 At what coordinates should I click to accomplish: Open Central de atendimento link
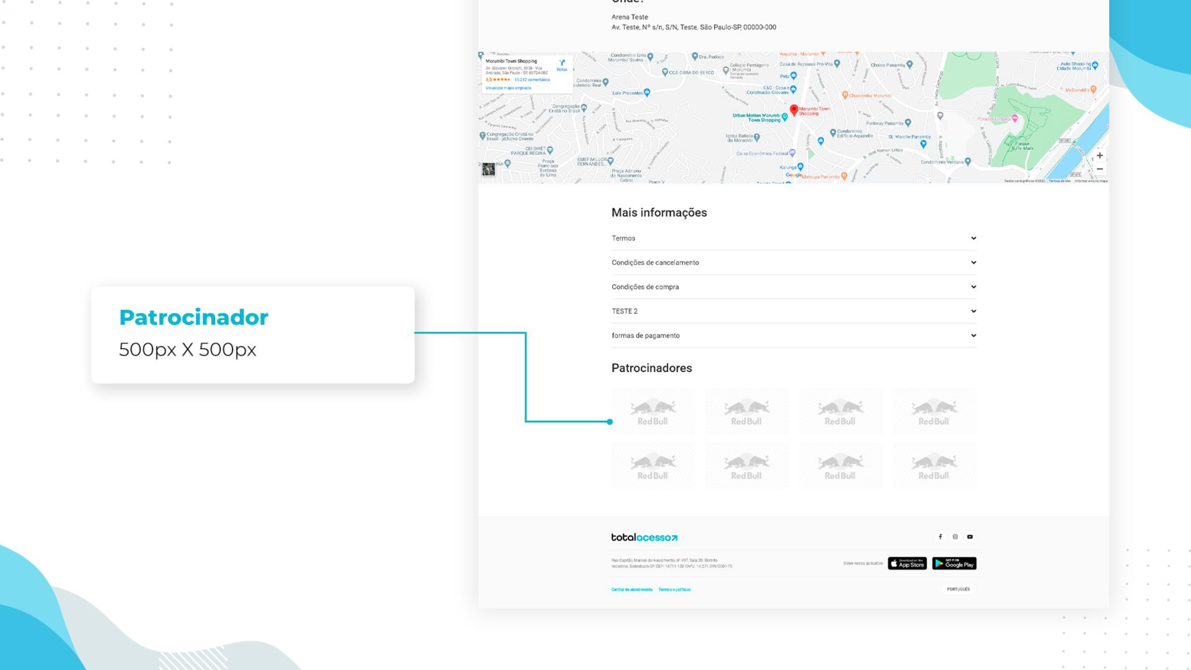[x=632, y=589]
